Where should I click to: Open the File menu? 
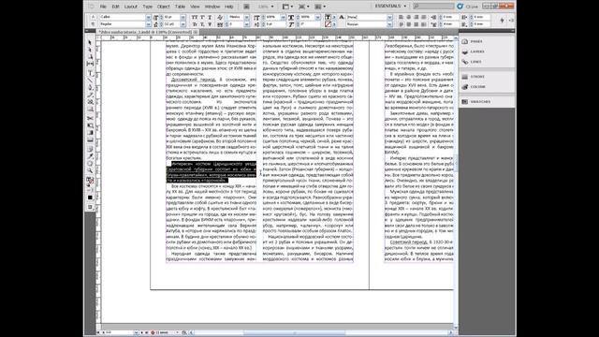pos(103,7)
